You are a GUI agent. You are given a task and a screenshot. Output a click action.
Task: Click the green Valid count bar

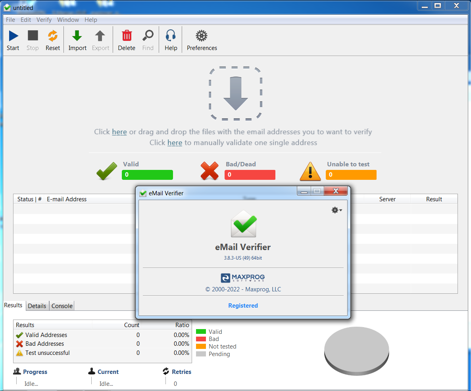[x=147, y=175]
